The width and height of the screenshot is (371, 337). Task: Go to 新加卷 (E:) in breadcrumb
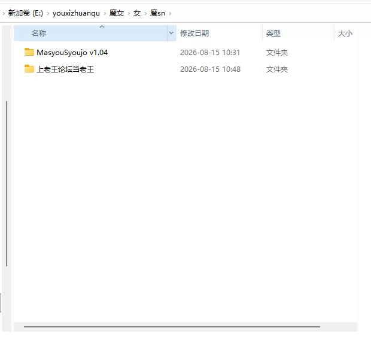[x=26, y=13]
